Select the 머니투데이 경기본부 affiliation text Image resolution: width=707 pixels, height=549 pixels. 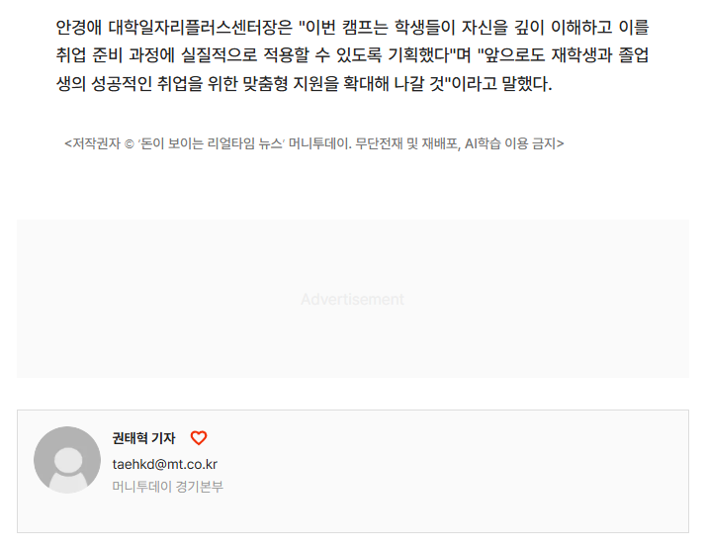click(x=168, y=487)
